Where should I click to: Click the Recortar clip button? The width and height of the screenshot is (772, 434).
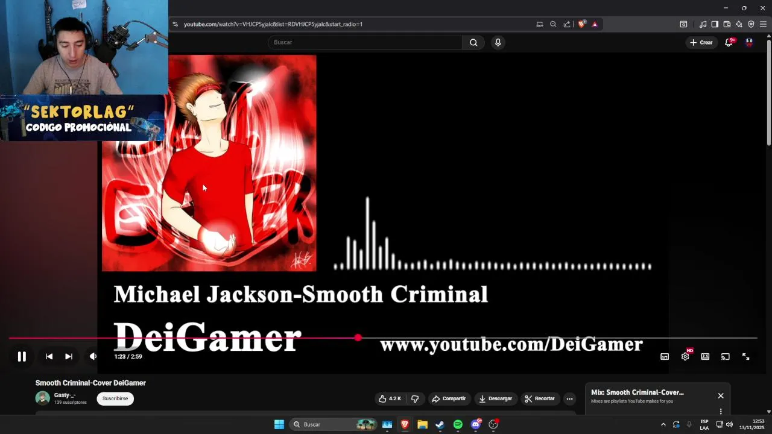(539, 398)
